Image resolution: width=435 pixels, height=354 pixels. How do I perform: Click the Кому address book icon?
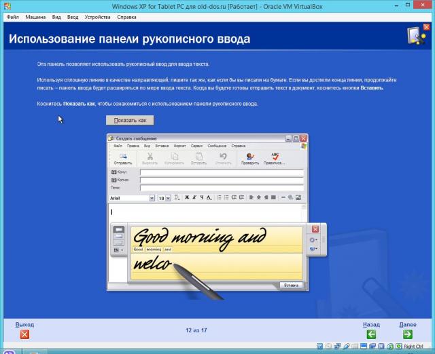point(114,172)
